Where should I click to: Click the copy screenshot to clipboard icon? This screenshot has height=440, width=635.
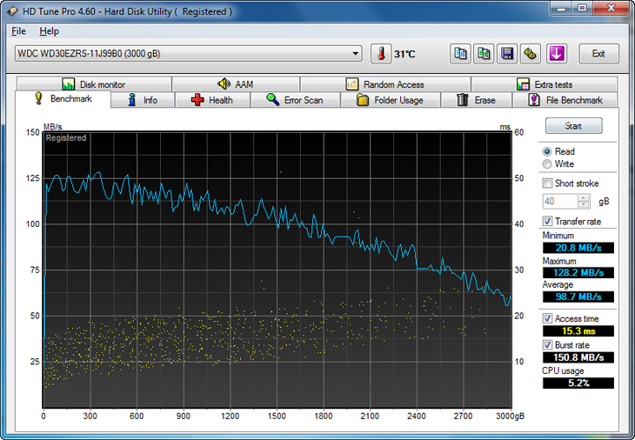(x=484, y=54)
